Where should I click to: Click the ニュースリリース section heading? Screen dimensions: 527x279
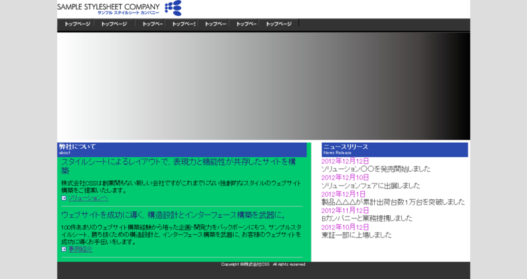coord(395,150)
